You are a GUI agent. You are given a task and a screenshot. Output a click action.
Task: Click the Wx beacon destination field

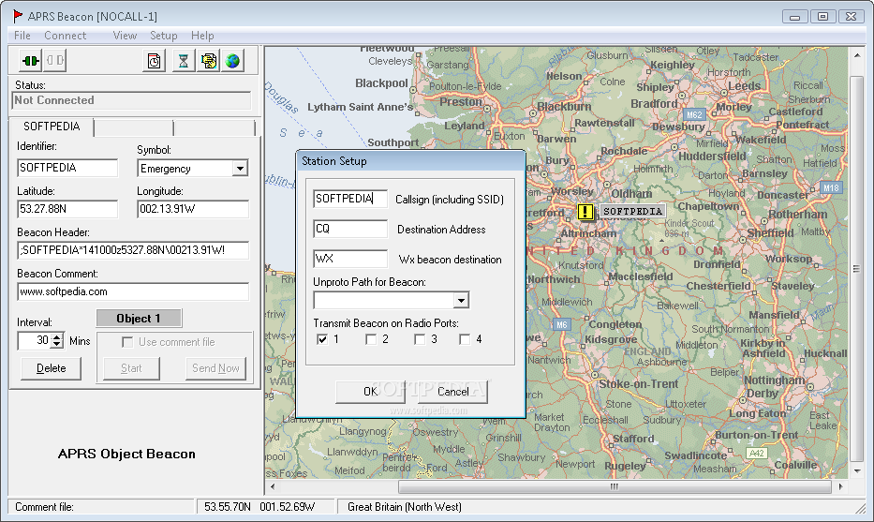[x=350, y=259]
